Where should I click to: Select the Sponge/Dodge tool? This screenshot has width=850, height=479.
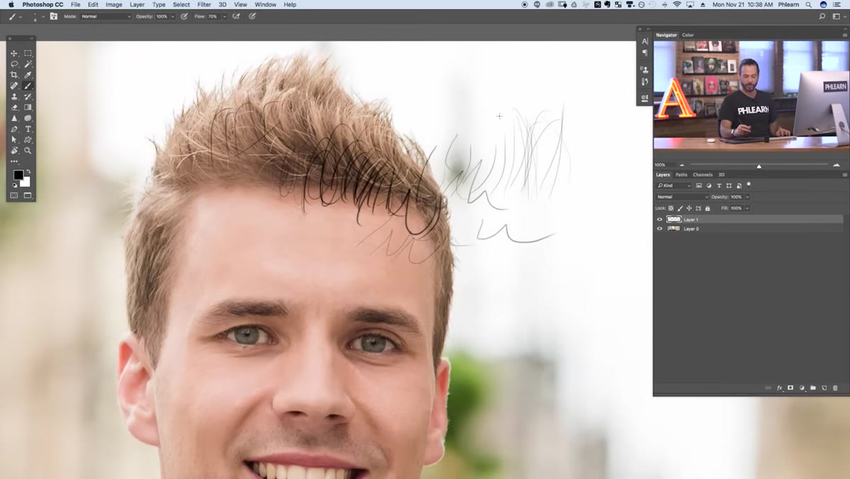click(x=28, y=118)
